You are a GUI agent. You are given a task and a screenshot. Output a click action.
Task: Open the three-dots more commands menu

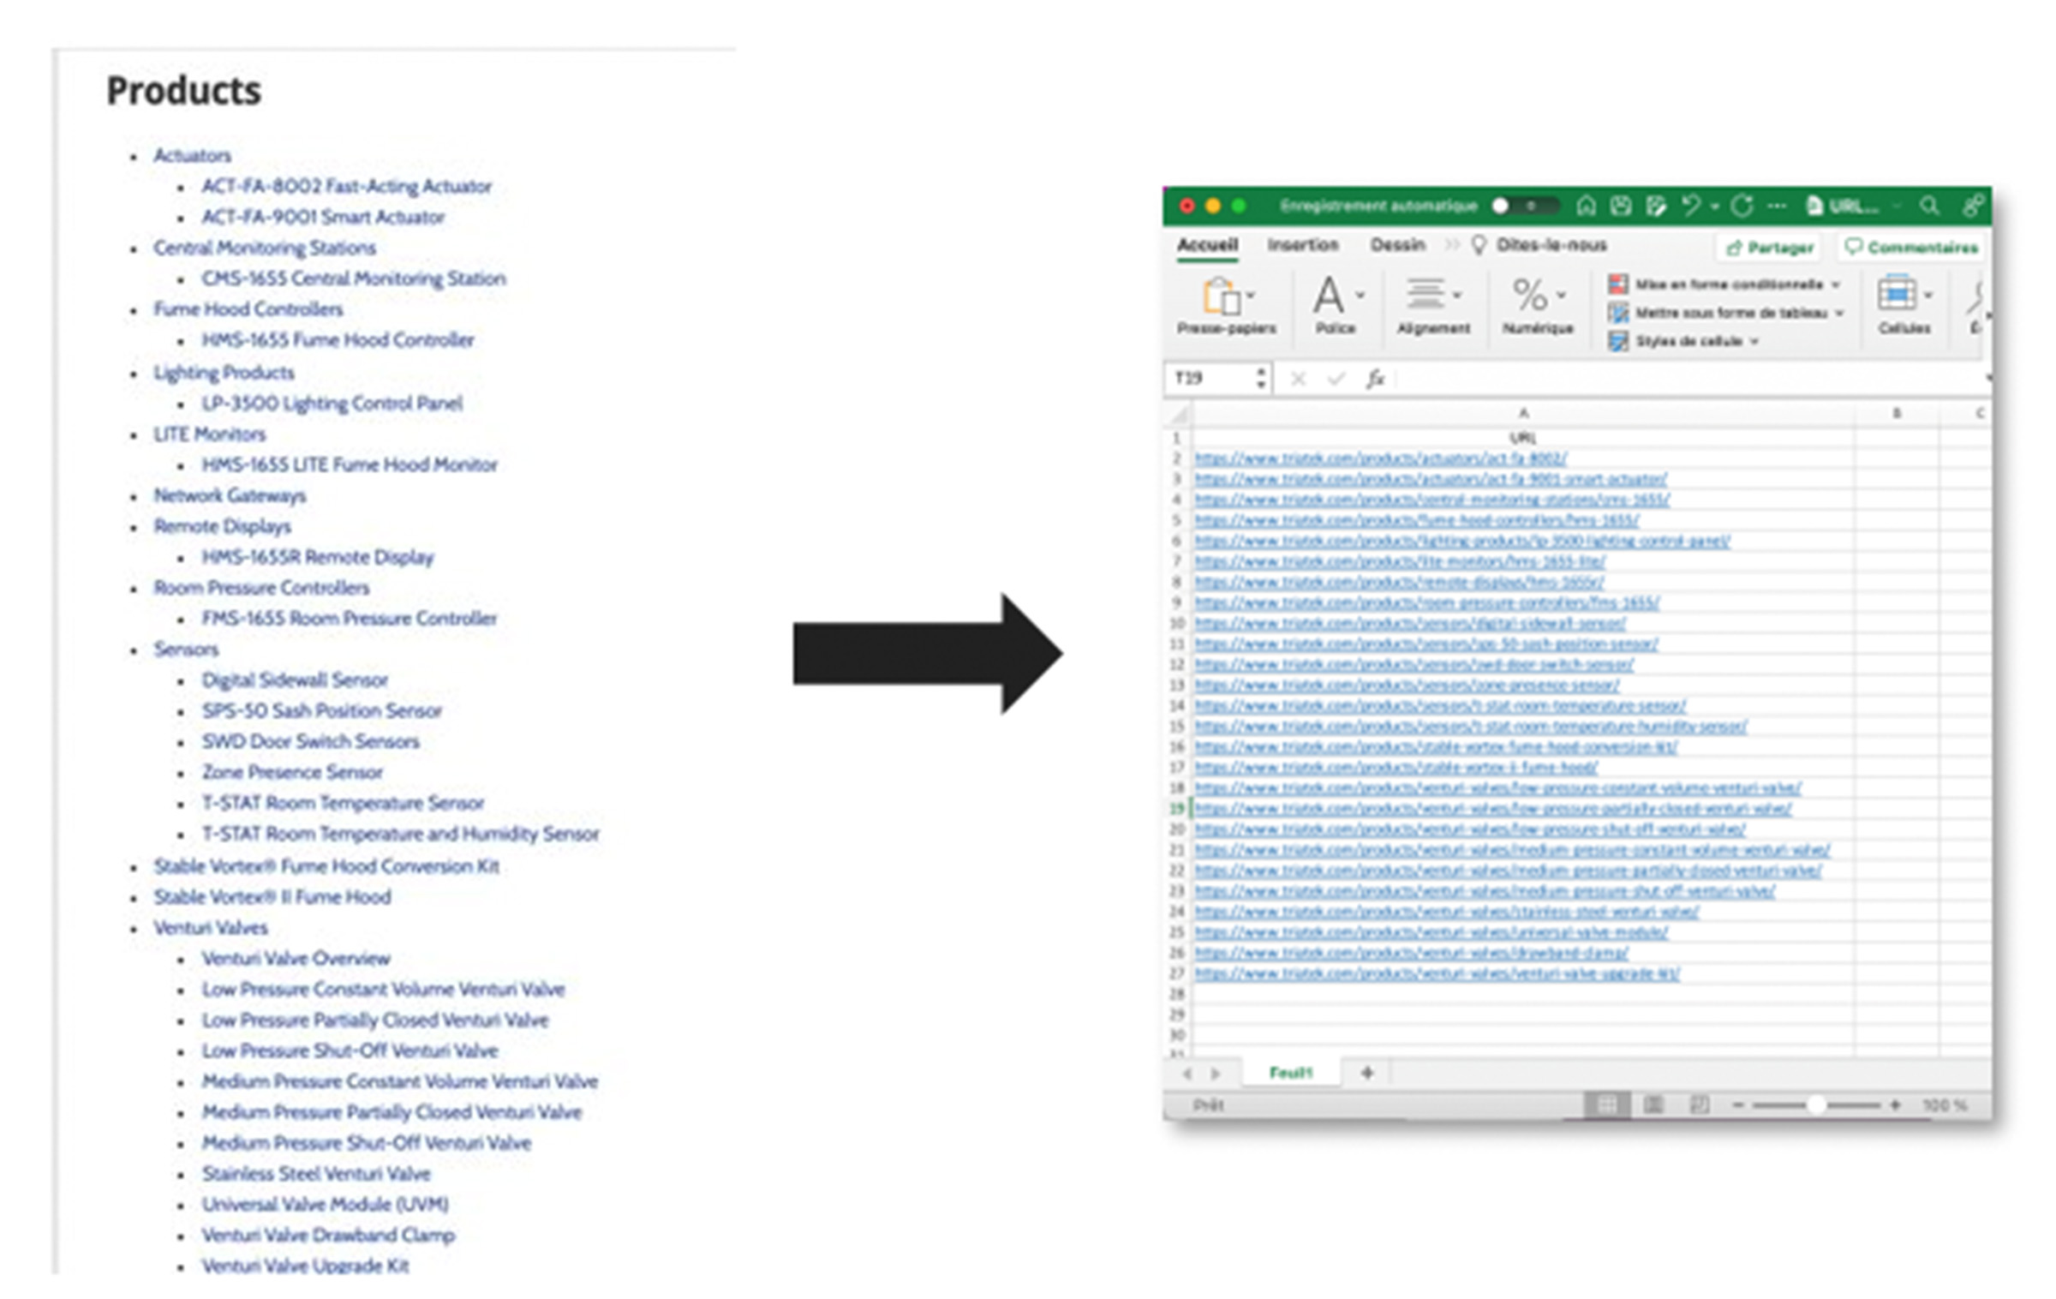pos(1778,206)
